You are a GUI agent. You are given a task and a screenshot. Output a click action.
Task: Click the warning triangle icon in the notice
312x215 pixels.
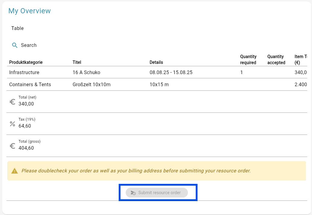(x=14, y=171)
